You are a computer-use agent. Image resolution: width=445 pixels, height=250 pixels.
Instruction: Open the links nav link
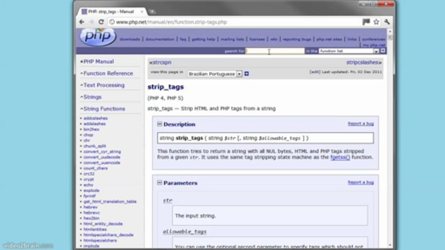coord(352,39)
